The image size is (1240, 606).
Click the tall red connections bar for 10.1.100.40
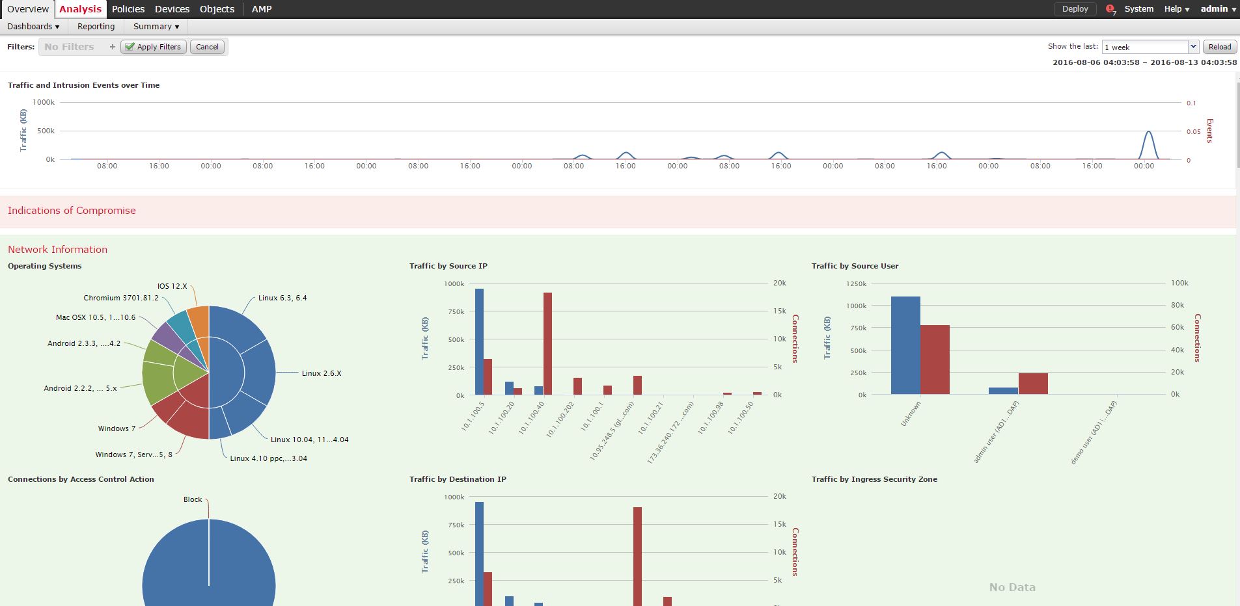[x=547, y=343]
